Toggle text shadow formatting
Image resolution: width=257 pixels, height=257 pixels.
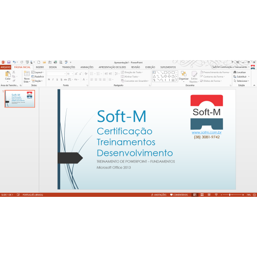point(61,80)
